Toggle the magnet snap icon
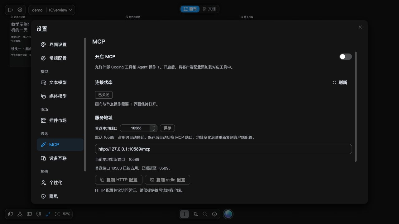The image size is (399, 224). click(x=39, y=214)
